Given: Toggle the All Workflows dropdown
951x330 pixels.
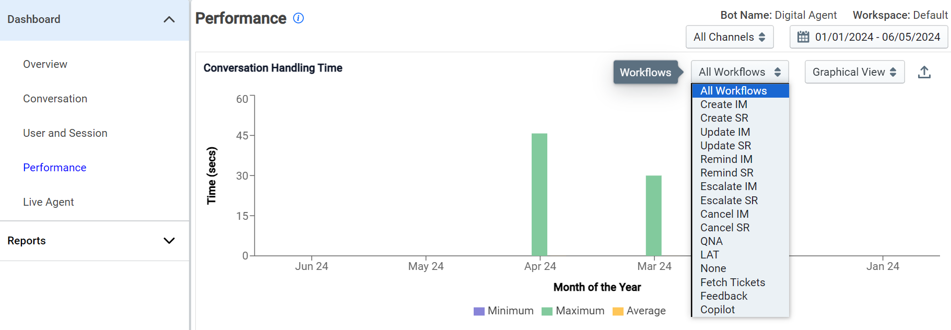Looking at the screenshot, I should 739,72.
